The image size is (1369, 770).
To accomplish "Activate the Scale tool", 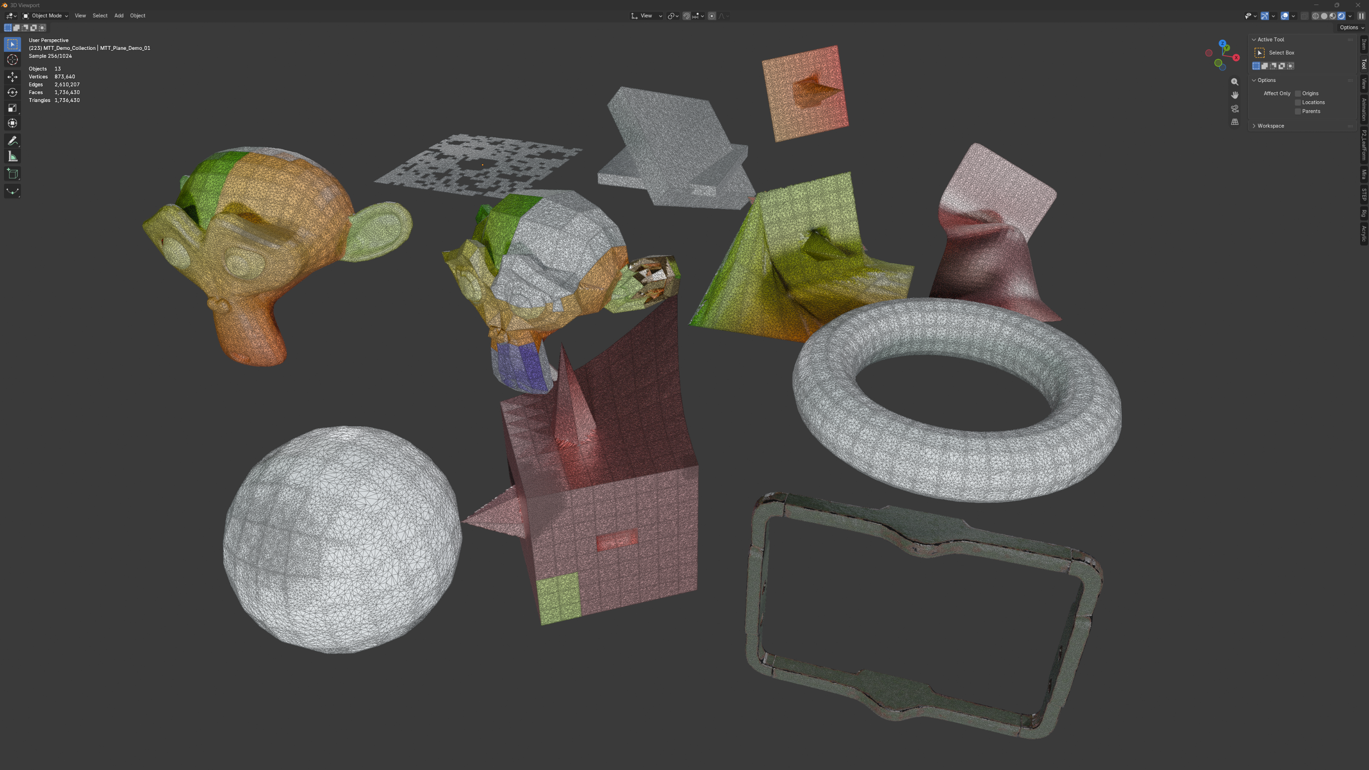I will pyautogui.click(x=12, y=108).
